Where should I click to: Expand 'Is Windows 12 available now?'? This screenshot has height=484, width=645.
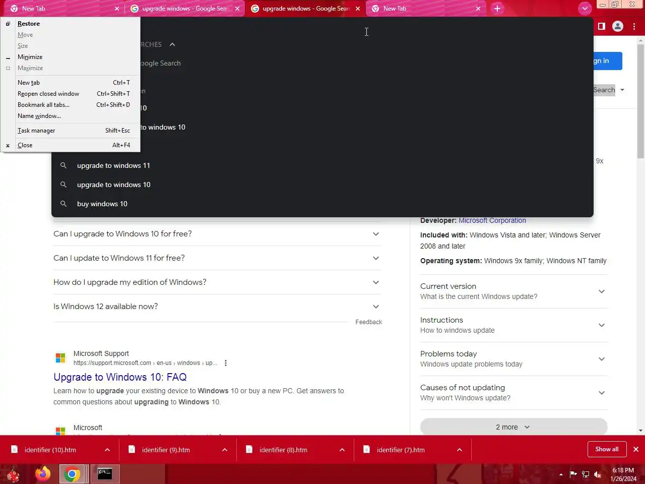pos(217,307)
